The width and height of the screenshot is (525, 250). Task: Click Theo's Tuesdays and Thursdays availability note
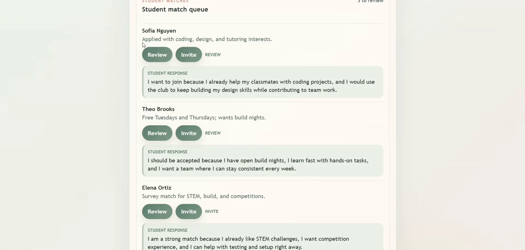pyautogui.click(x=204, y=118)
